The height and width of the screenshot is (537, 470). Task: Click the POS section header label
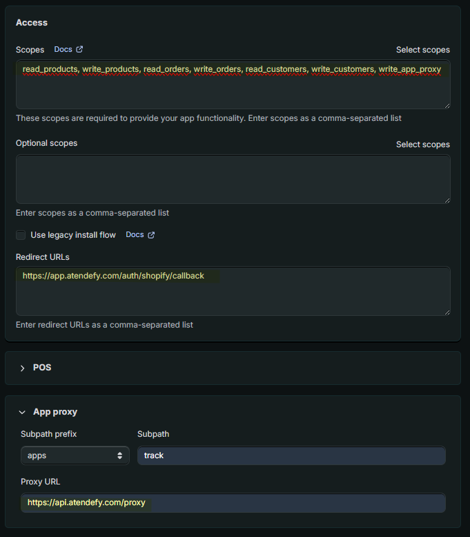pos(42,368)
